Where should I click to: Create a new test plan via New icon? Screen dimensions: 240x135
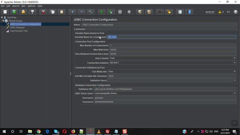pos(5,12)
